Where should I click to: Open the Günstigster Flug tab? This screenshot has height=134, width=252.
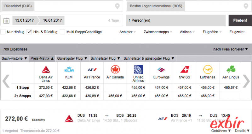pyautogui.click(x=72, y=58)
